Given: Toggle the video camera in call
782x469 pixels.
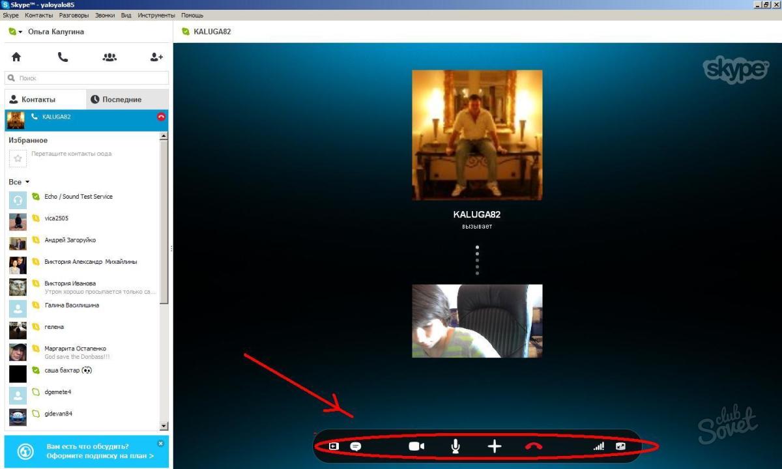Looking at the screenshot, I should click(416, 446).
